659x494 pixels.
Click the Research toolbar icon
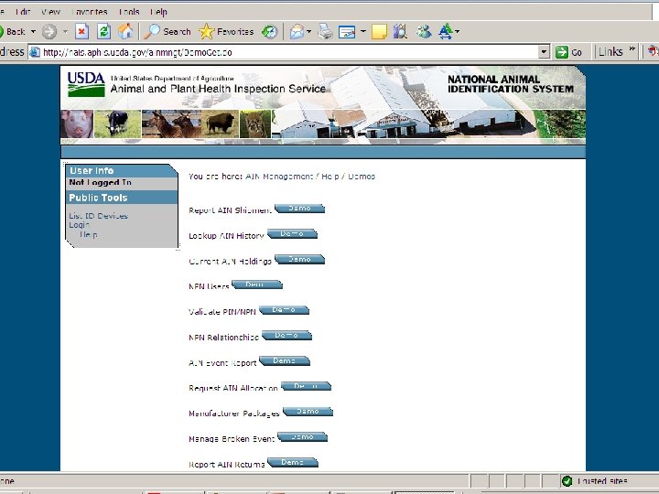tap(401, 31)
